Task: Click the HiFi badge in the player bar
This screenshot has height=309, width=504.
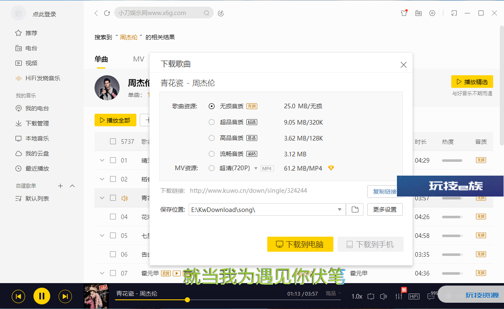Action: click(x=414, y=296)
